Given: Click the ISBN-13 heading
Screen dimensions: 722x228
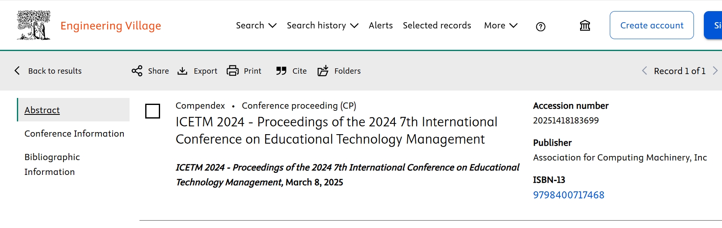Looking at the screenshot, I should tap(549, 180).
